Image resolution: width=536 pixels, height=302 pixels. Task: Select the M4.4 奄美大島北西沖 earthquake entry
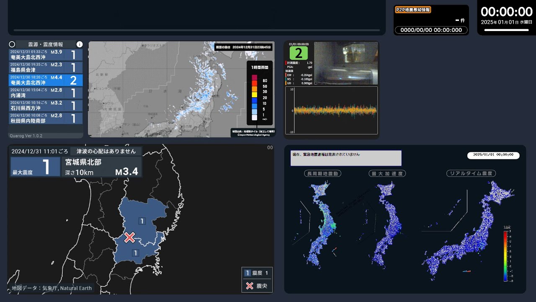(x=46, y=80)
